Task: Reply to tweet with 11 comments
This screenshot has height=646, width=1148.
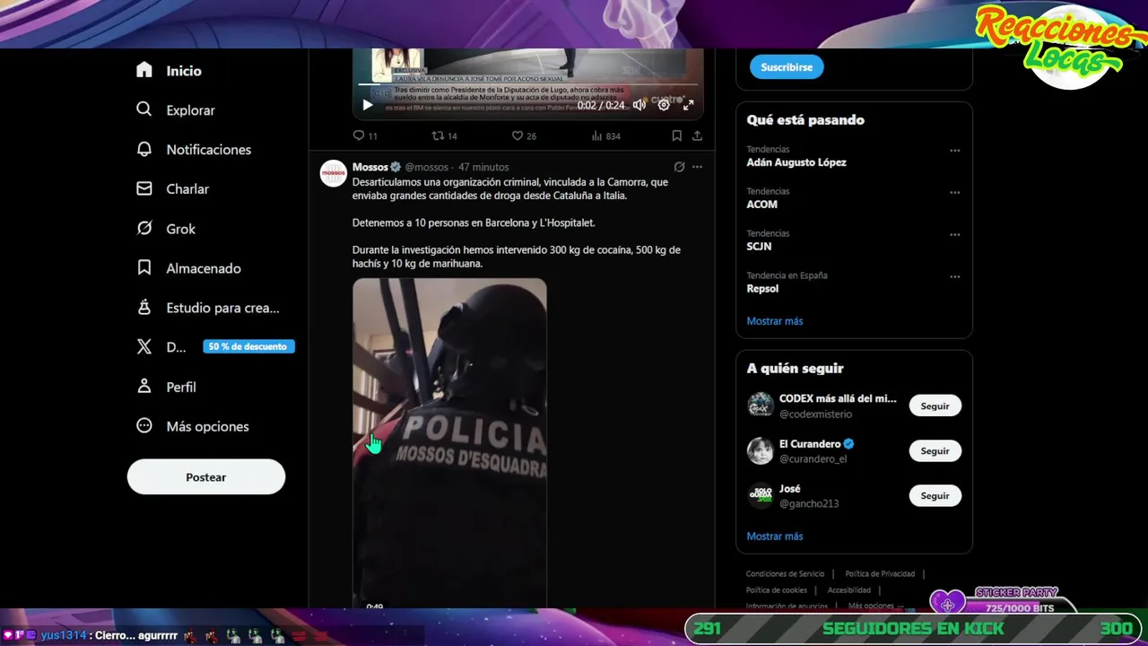Action: click(365, 136)
